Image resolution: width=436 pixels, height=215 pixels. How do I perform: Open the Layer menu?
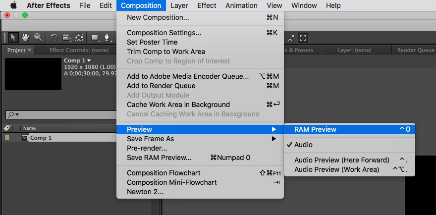(x=179, y=5)
